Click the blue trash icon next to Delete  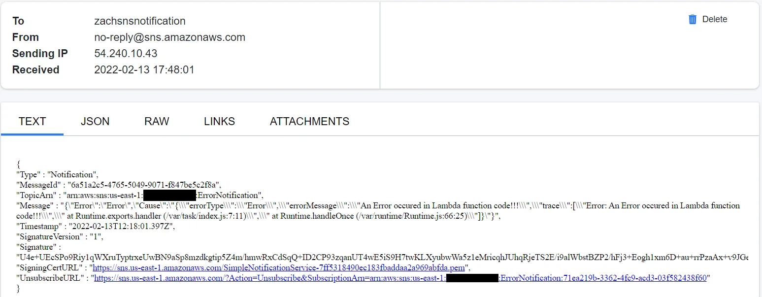(x=692, y=19)
